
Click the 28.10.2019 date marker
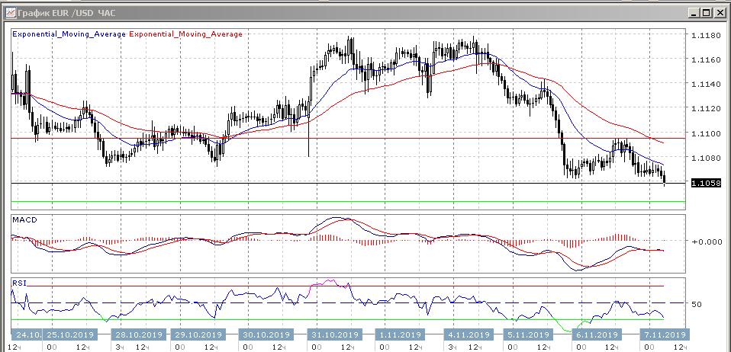pyautogui.click(x=138, y=335)
